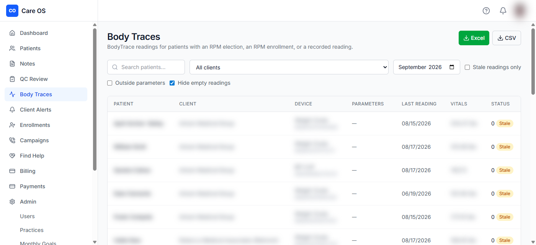Open Payments in sidebar

point(46,186)
